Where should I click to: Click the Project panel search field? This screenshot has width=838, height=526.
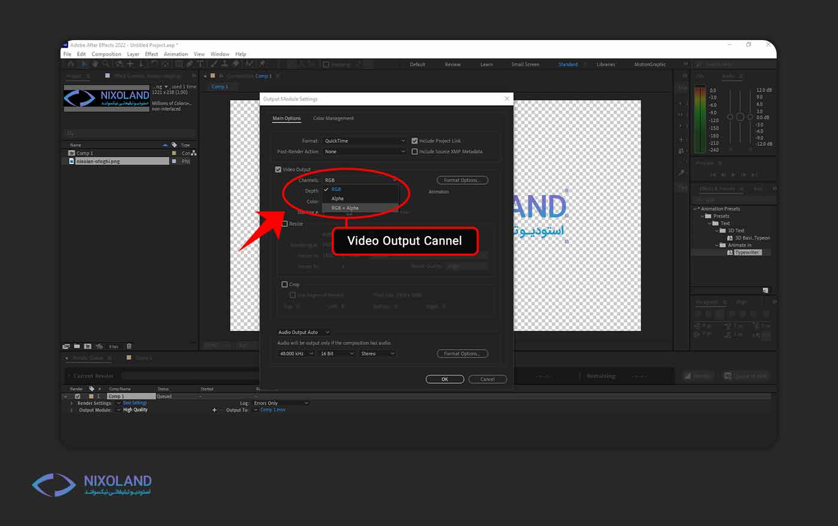(x=130, y=133)
